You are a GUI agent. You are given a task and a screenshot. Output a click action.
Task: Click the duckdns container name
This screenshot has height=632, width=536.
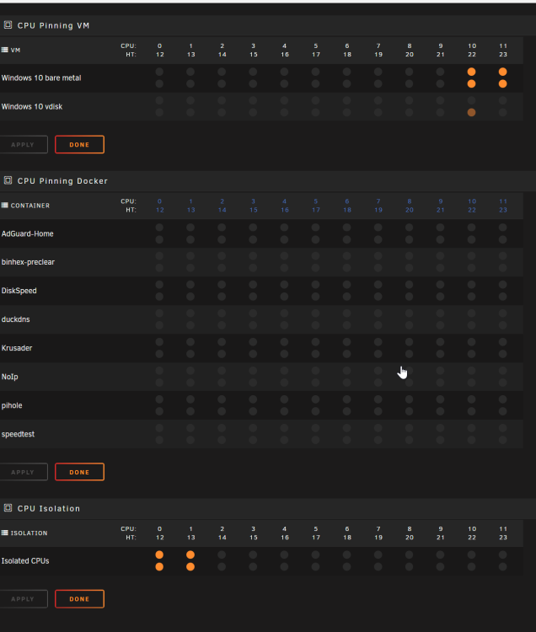click(x=16, y=319)
